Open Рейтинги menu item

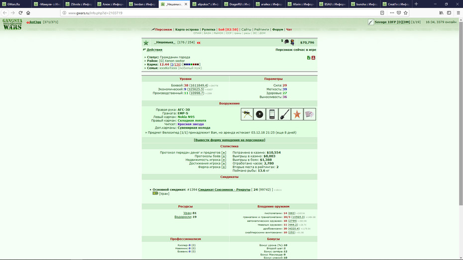click(x=261, y=29)
